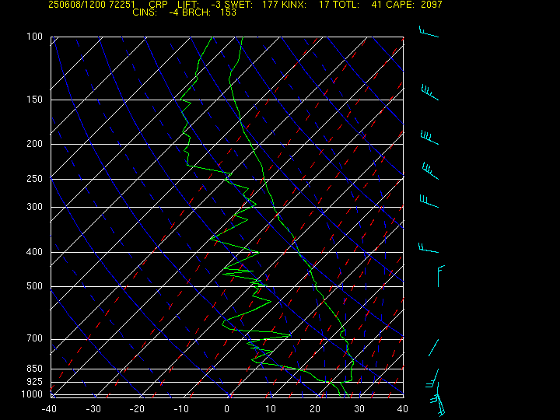
Task: Select the LIFT: label in the header
Action: 188,5
